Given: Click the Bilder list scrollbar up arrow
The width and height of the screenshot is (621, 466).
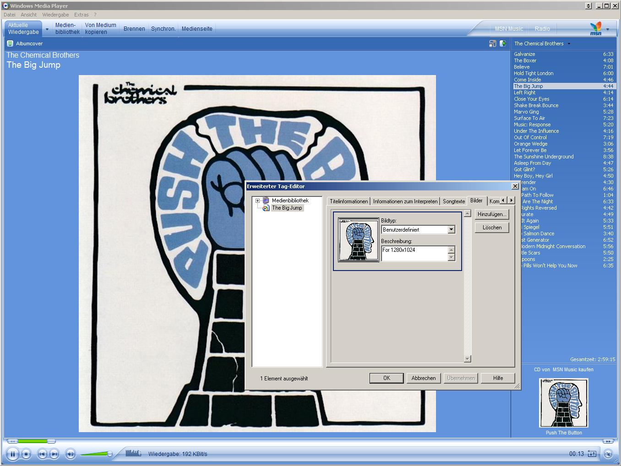Looking at the screenshot, I should [x=467, y=213].
